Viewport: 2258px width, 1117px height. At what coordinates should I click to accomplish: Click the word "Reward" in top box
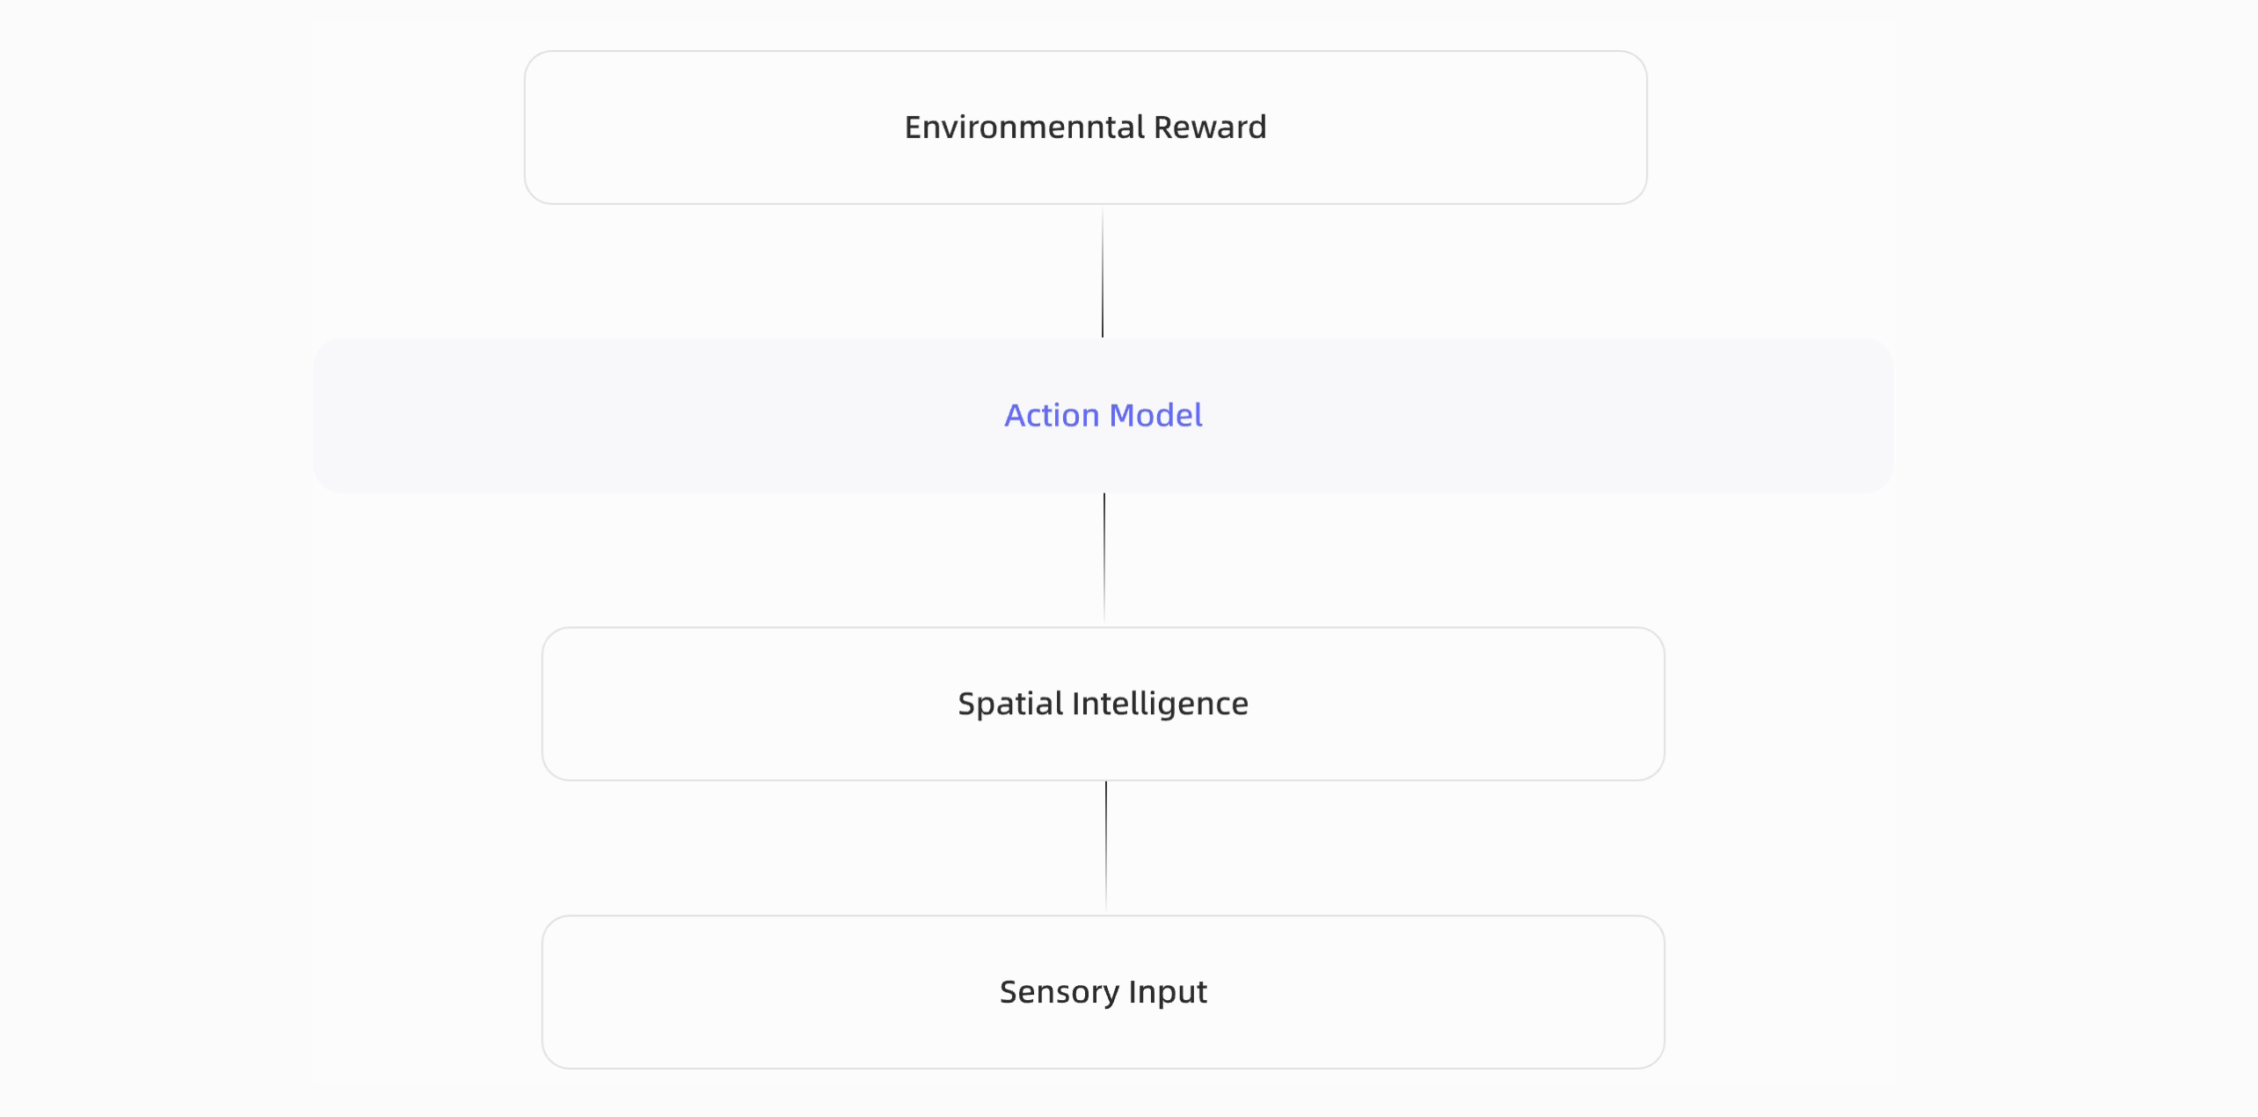[1210, 128]
